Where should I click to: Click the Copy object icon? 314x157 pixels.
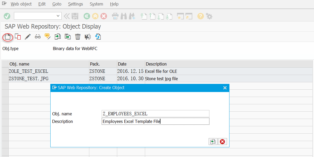point(17,37)
